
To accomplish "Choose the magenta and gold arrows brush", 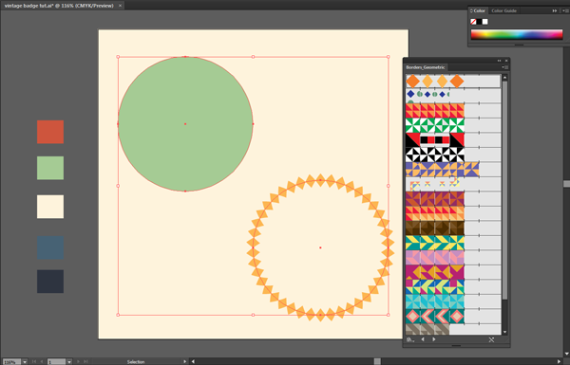I will pos(453,272).
